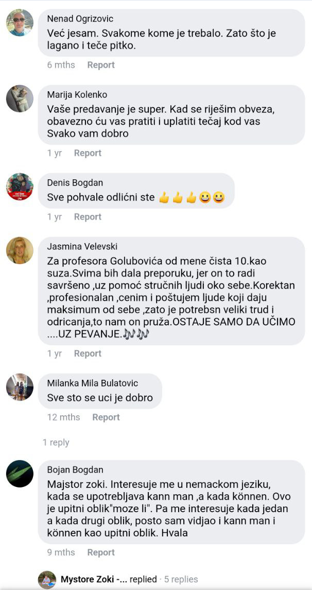This screenshot has width=312, height=590.
Task: Expand Mystore Zoki's 5 replies
Action: [181, 579]
